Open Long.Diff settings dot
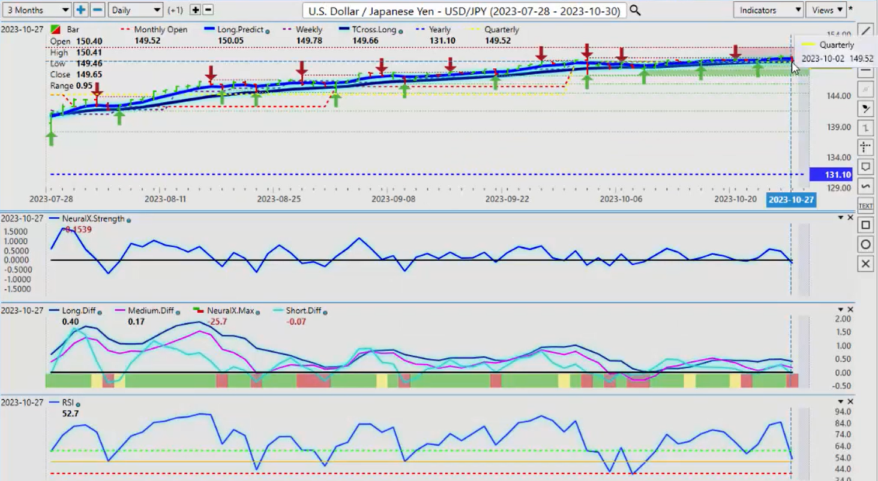This screenshot has height=481, width=878. tap(100, 312)
